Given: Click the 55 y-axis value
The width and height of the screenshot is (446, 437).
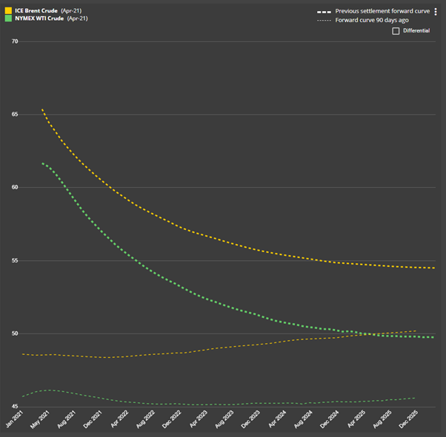Looking at the screenshot, I should coord(15,261).
